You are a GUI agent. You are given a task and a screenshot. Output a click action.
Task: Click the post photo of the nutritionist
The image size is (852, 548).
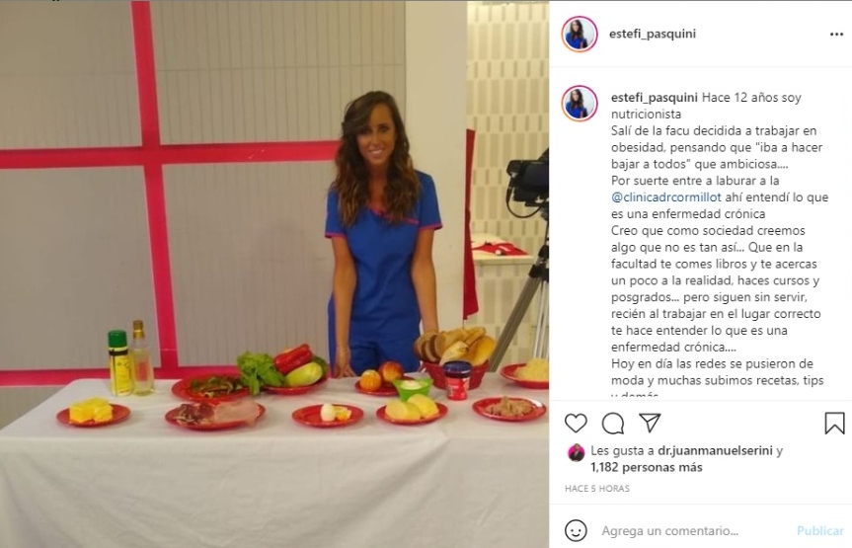point(274,274)
